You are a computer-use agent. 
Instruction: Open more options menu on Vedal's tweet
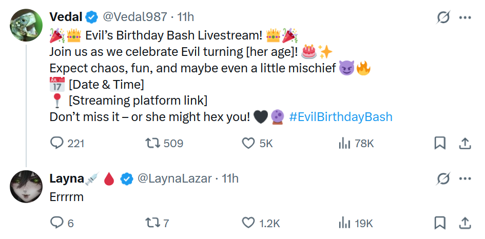[x=465, y=17]
